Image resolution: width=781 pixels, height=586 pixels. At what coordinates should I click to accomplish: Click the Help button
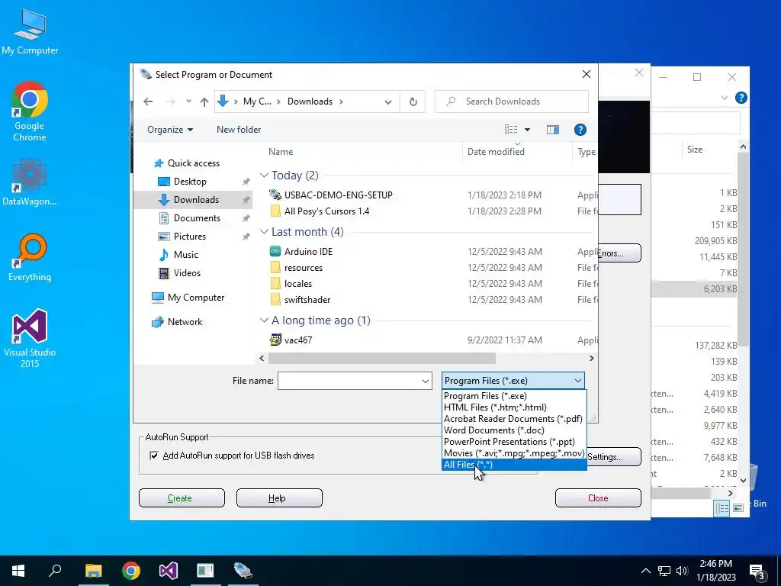[279, 498]
